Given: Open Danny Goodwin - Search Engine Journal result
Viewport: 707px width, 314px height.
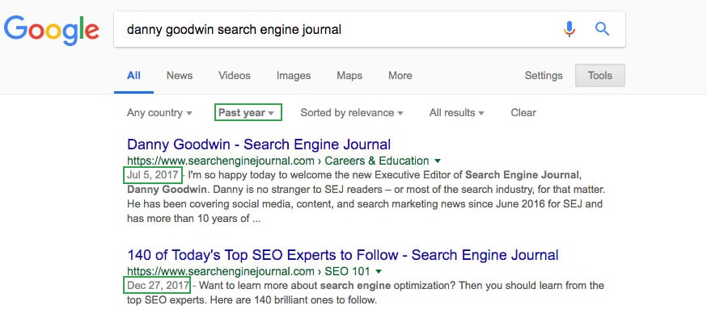Looking at the screenshot, I should coord(259,144).
